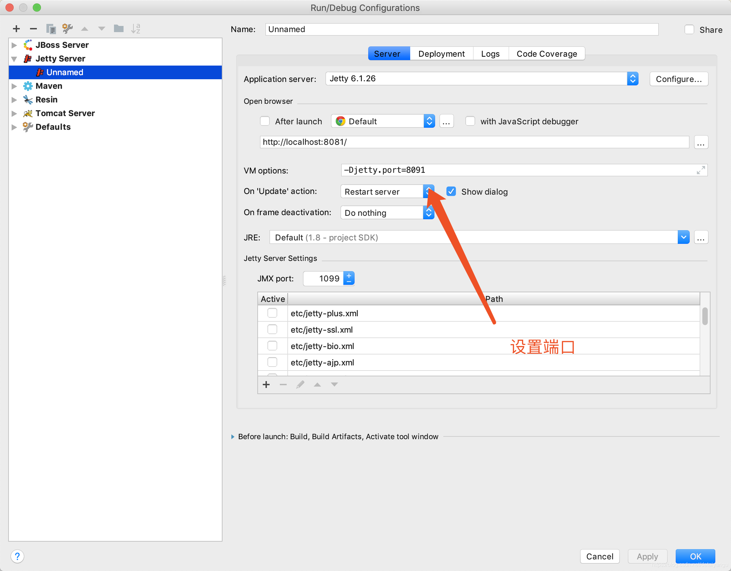Open the JRE dropdown
731x571 pixels.
[x=684, y=237]
